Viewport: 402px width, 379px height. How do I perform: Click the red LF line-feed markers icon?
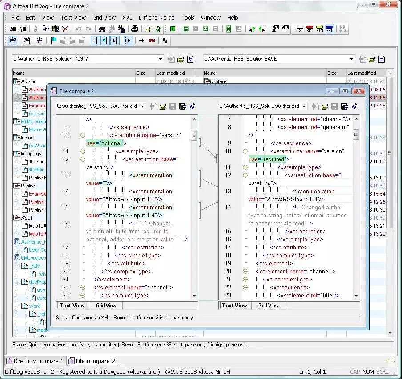click(x=152, y=41)
